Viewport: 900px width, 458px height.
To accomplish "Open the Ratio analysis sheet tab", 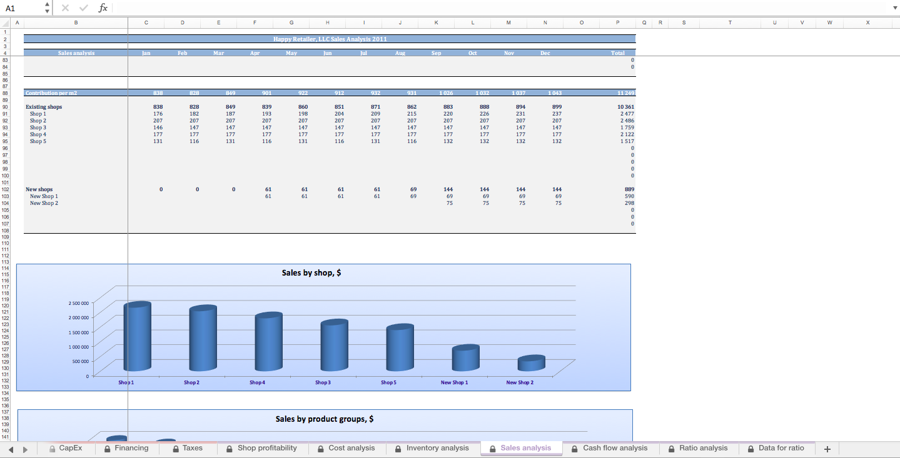I will (x=699, y=448).
